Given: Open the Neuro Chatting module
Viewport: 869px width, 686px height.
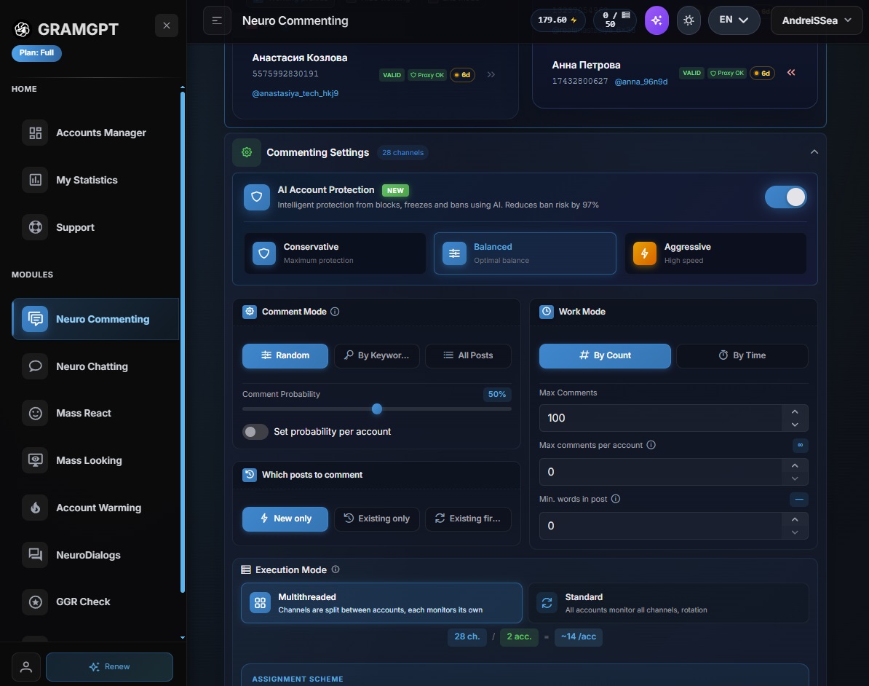Looking at the screenshot, I should (95, 366).
